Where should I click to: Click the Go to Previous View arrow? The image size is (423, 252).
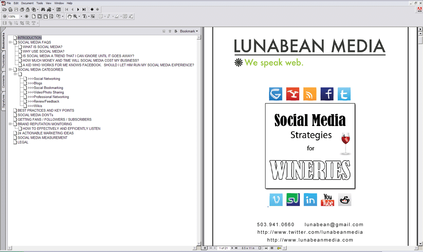(92, 10)
